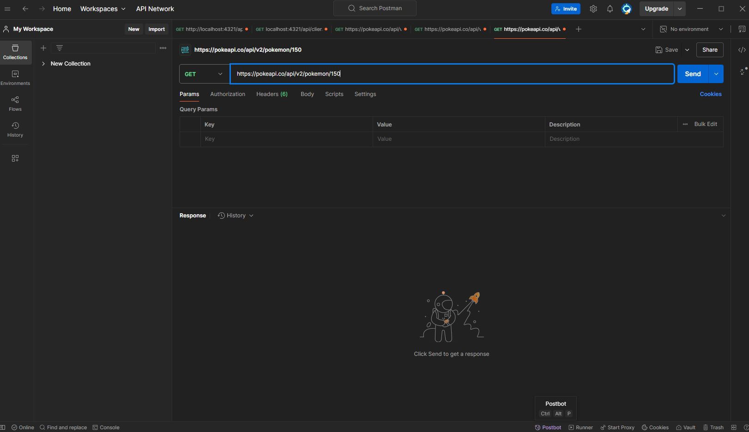
Task: Open Trash in the status bar
Action: tap(713, 427)
